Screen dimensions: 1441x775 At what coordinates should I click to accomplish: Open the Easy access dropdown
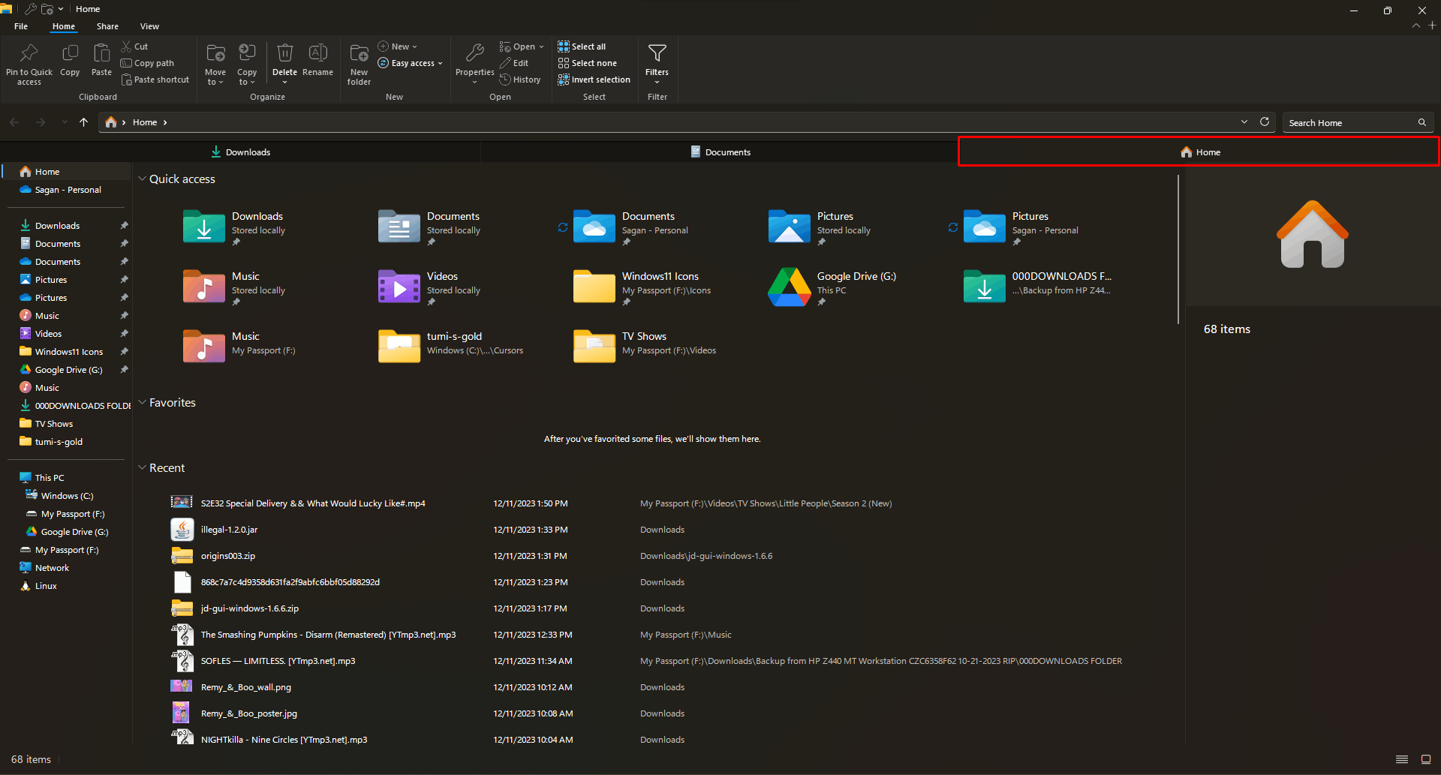pyautogui.click(x=411, y=63)
